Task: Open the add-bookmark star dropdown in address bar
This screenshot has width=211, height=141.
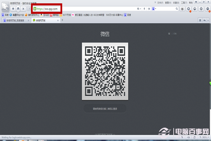Action: [139, 9]
